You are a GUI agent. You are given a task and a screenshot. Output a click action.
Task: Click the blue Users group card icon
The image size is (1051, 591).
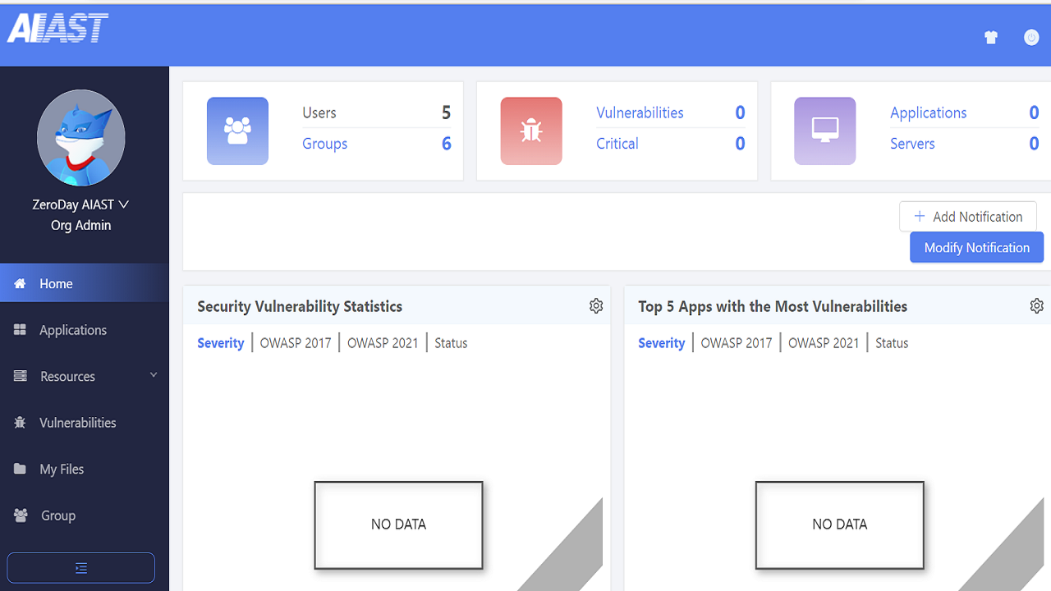237,131
